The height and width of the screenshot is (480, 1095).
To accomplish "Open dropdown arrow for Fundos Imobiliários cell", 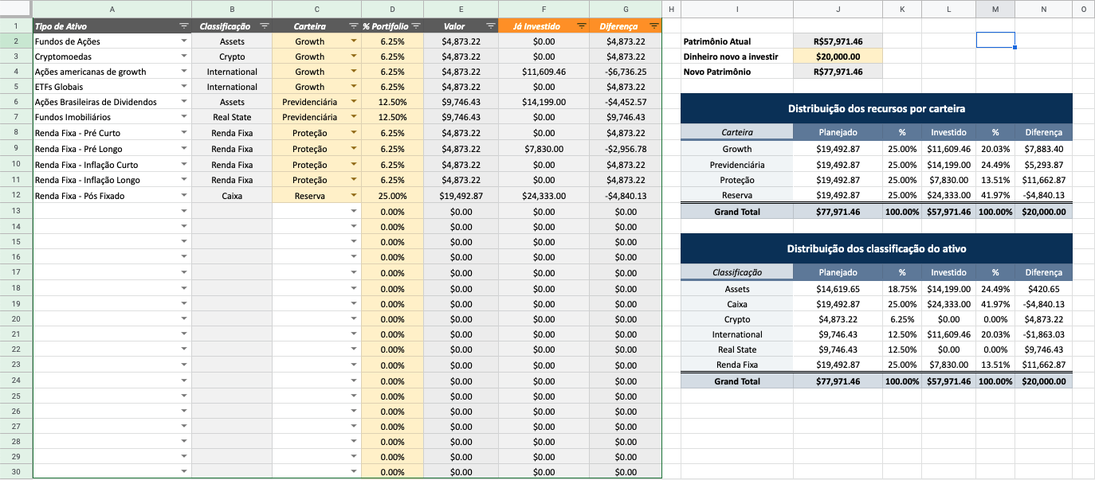I will click(184, 118).
